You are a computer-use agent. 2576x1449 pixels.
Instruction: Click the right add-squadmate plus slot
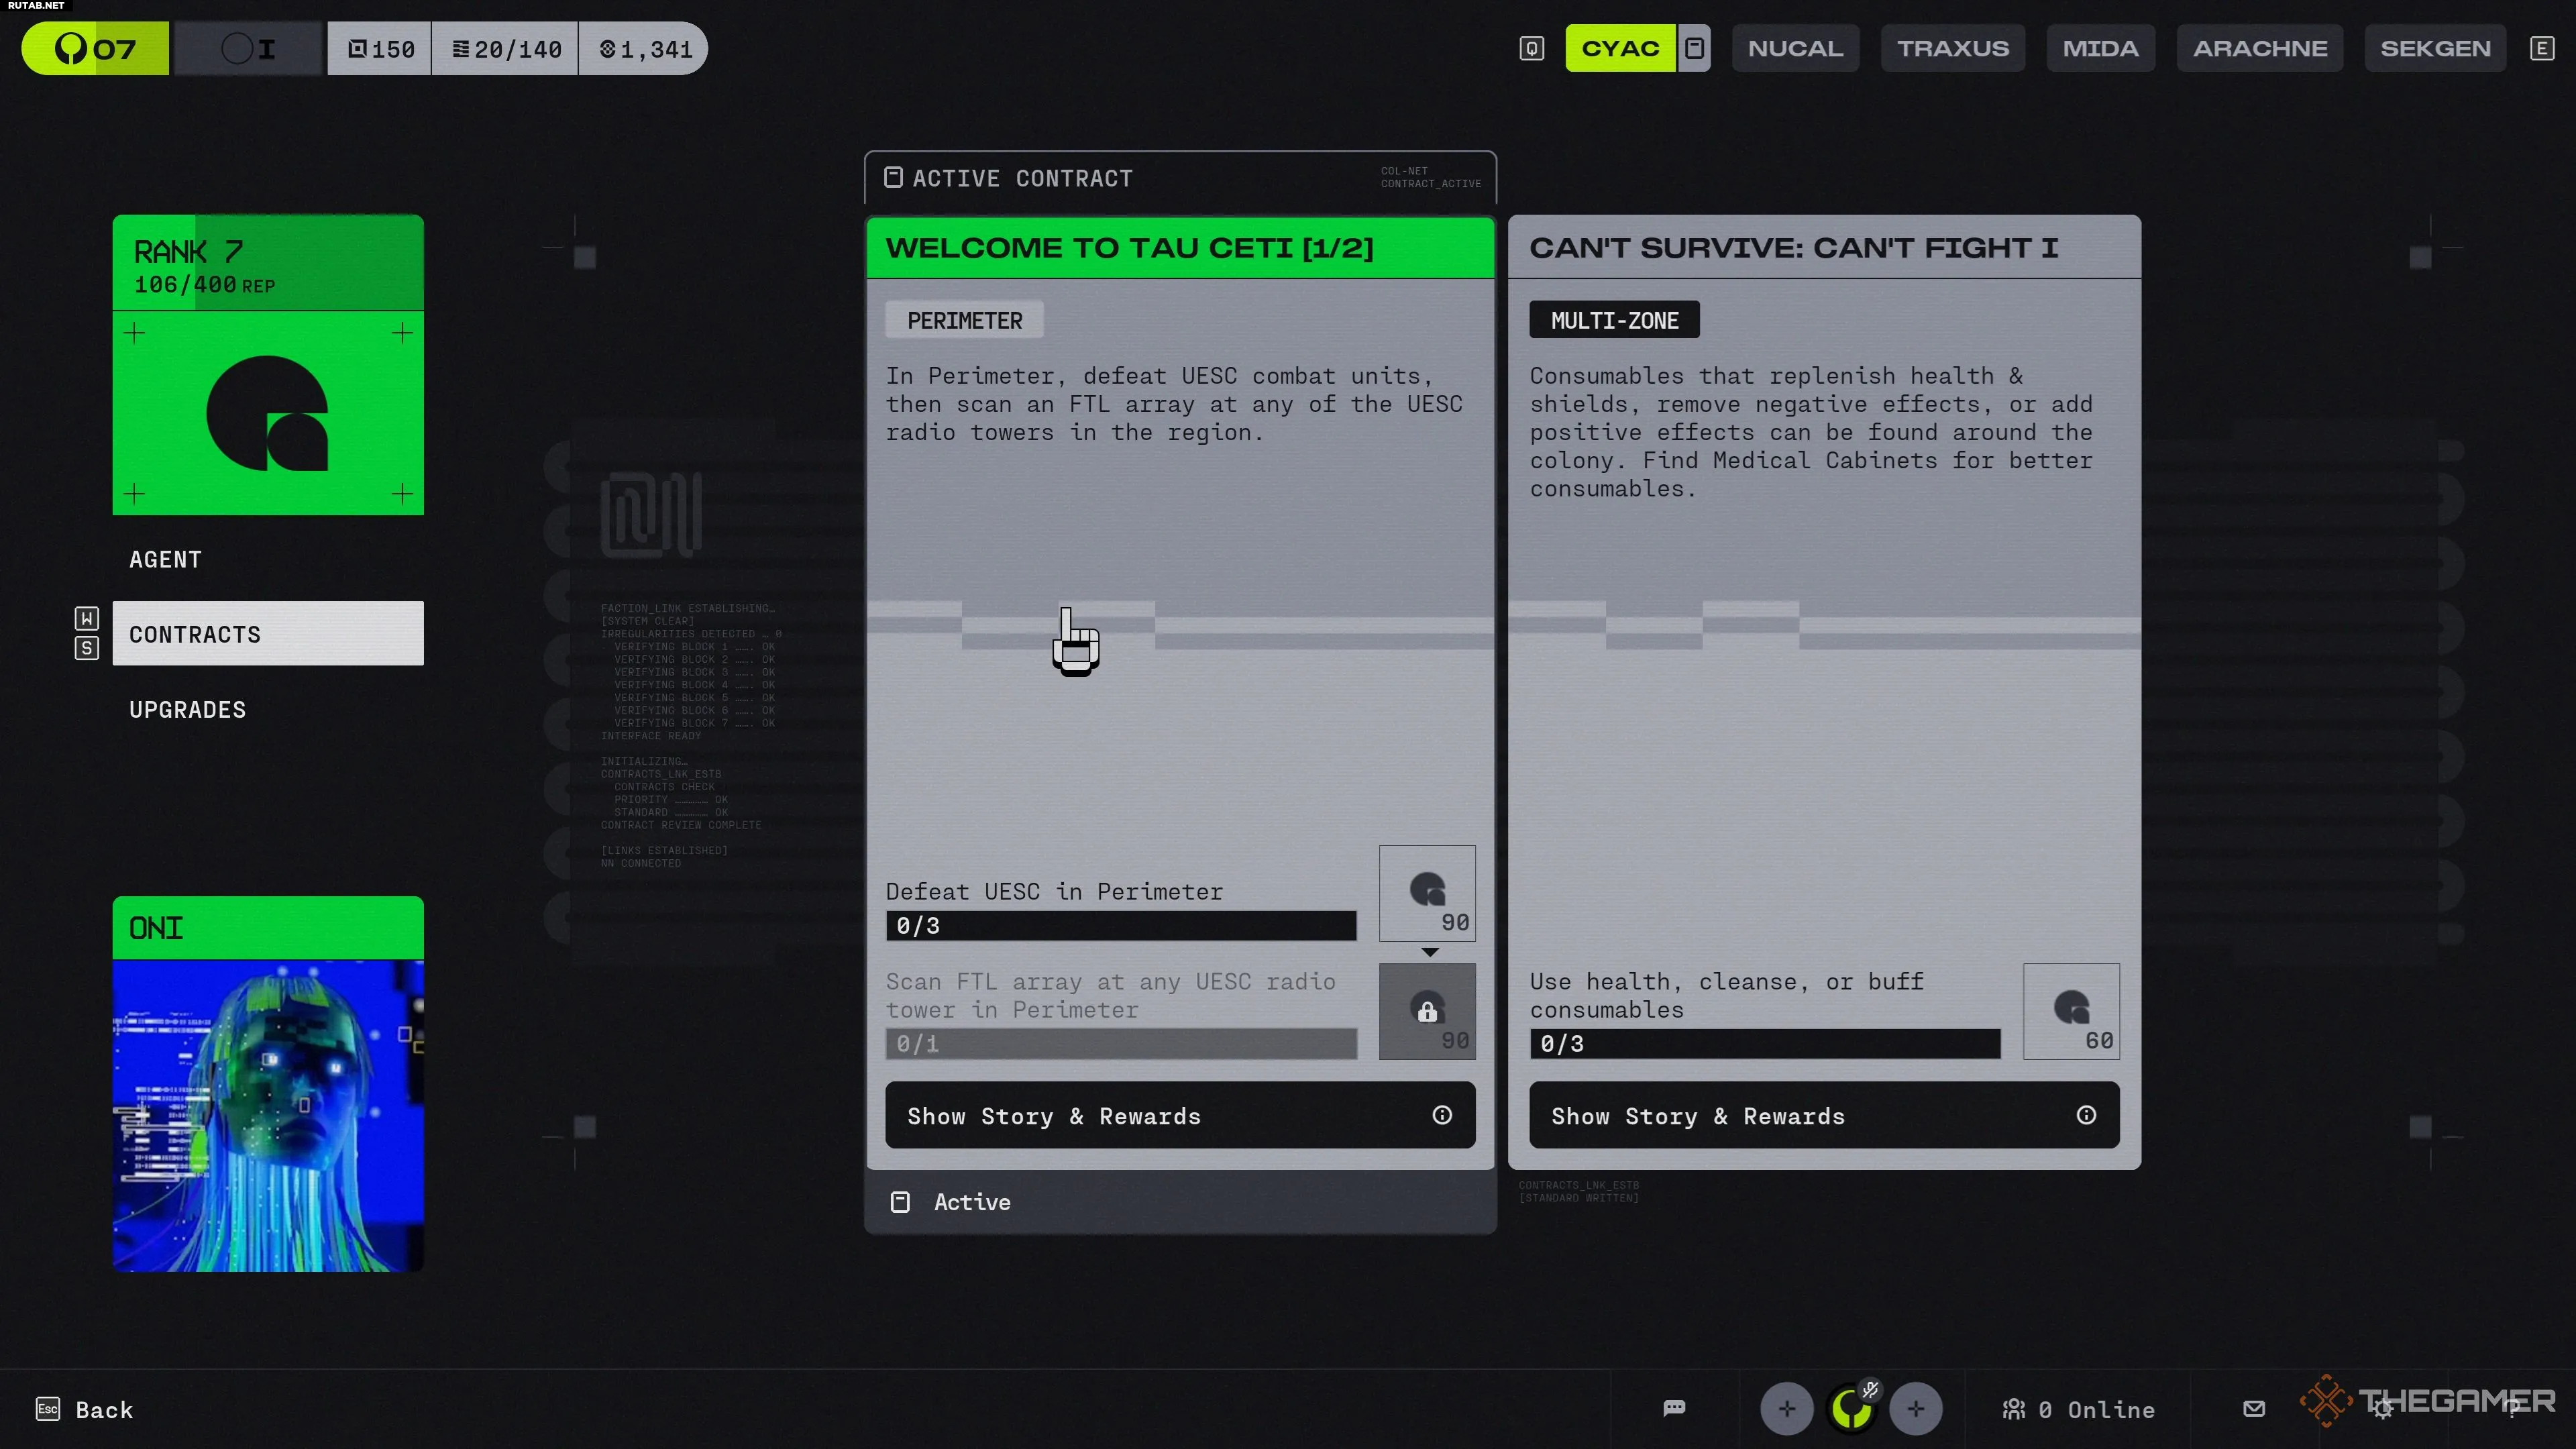[x=1915, y=1408]
